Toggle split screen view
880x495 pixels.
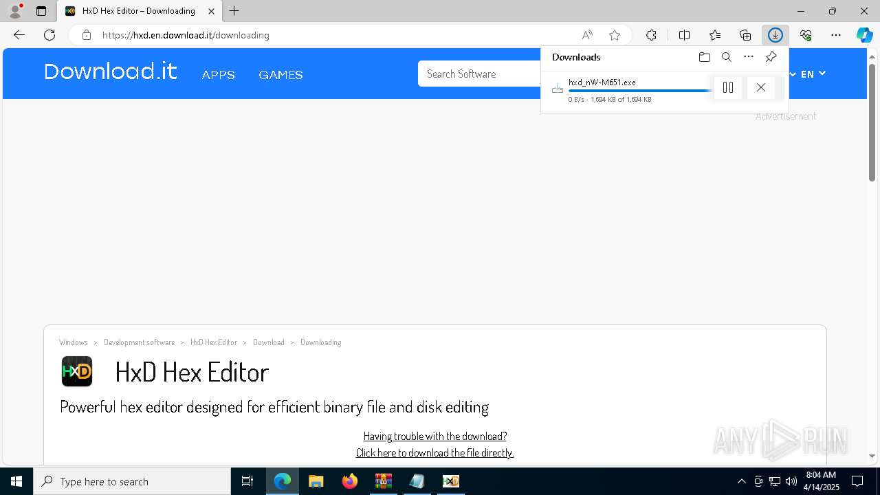(685, 35)
